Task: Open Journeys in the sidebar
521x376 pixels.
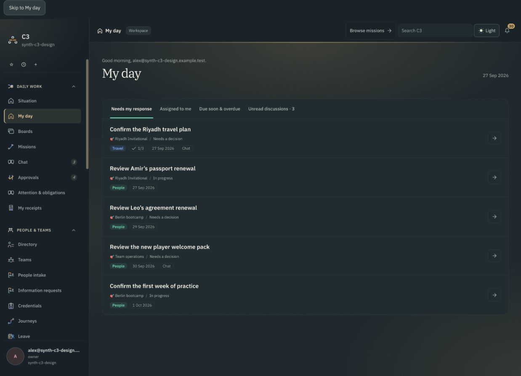Action: point(43,321)
